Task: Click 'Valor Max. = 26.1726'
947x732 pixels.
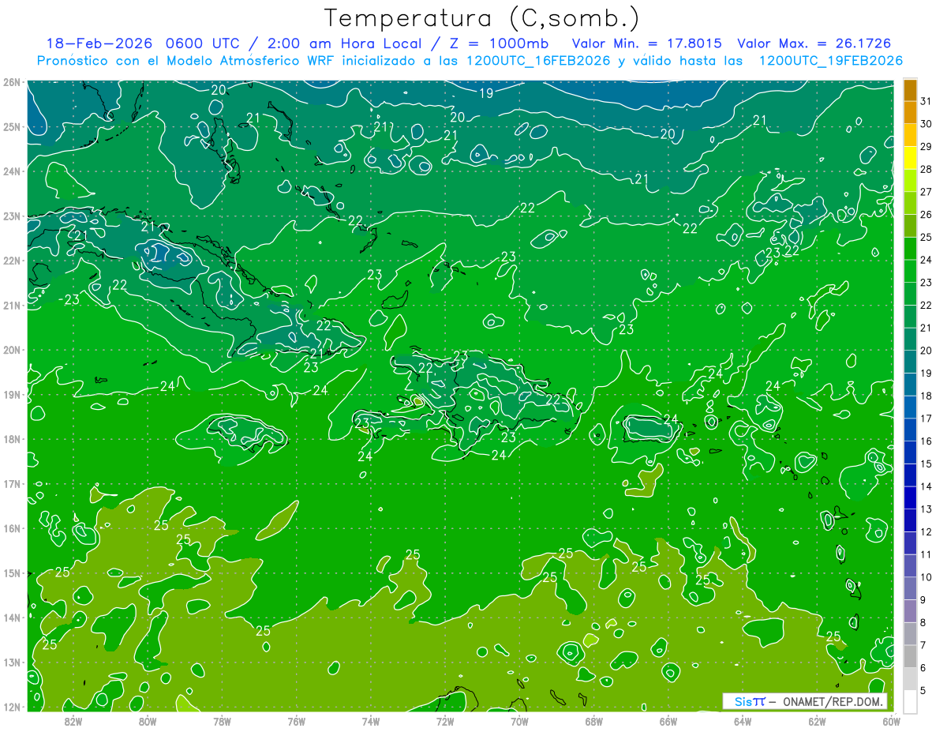Action: [x=814, y=43]
